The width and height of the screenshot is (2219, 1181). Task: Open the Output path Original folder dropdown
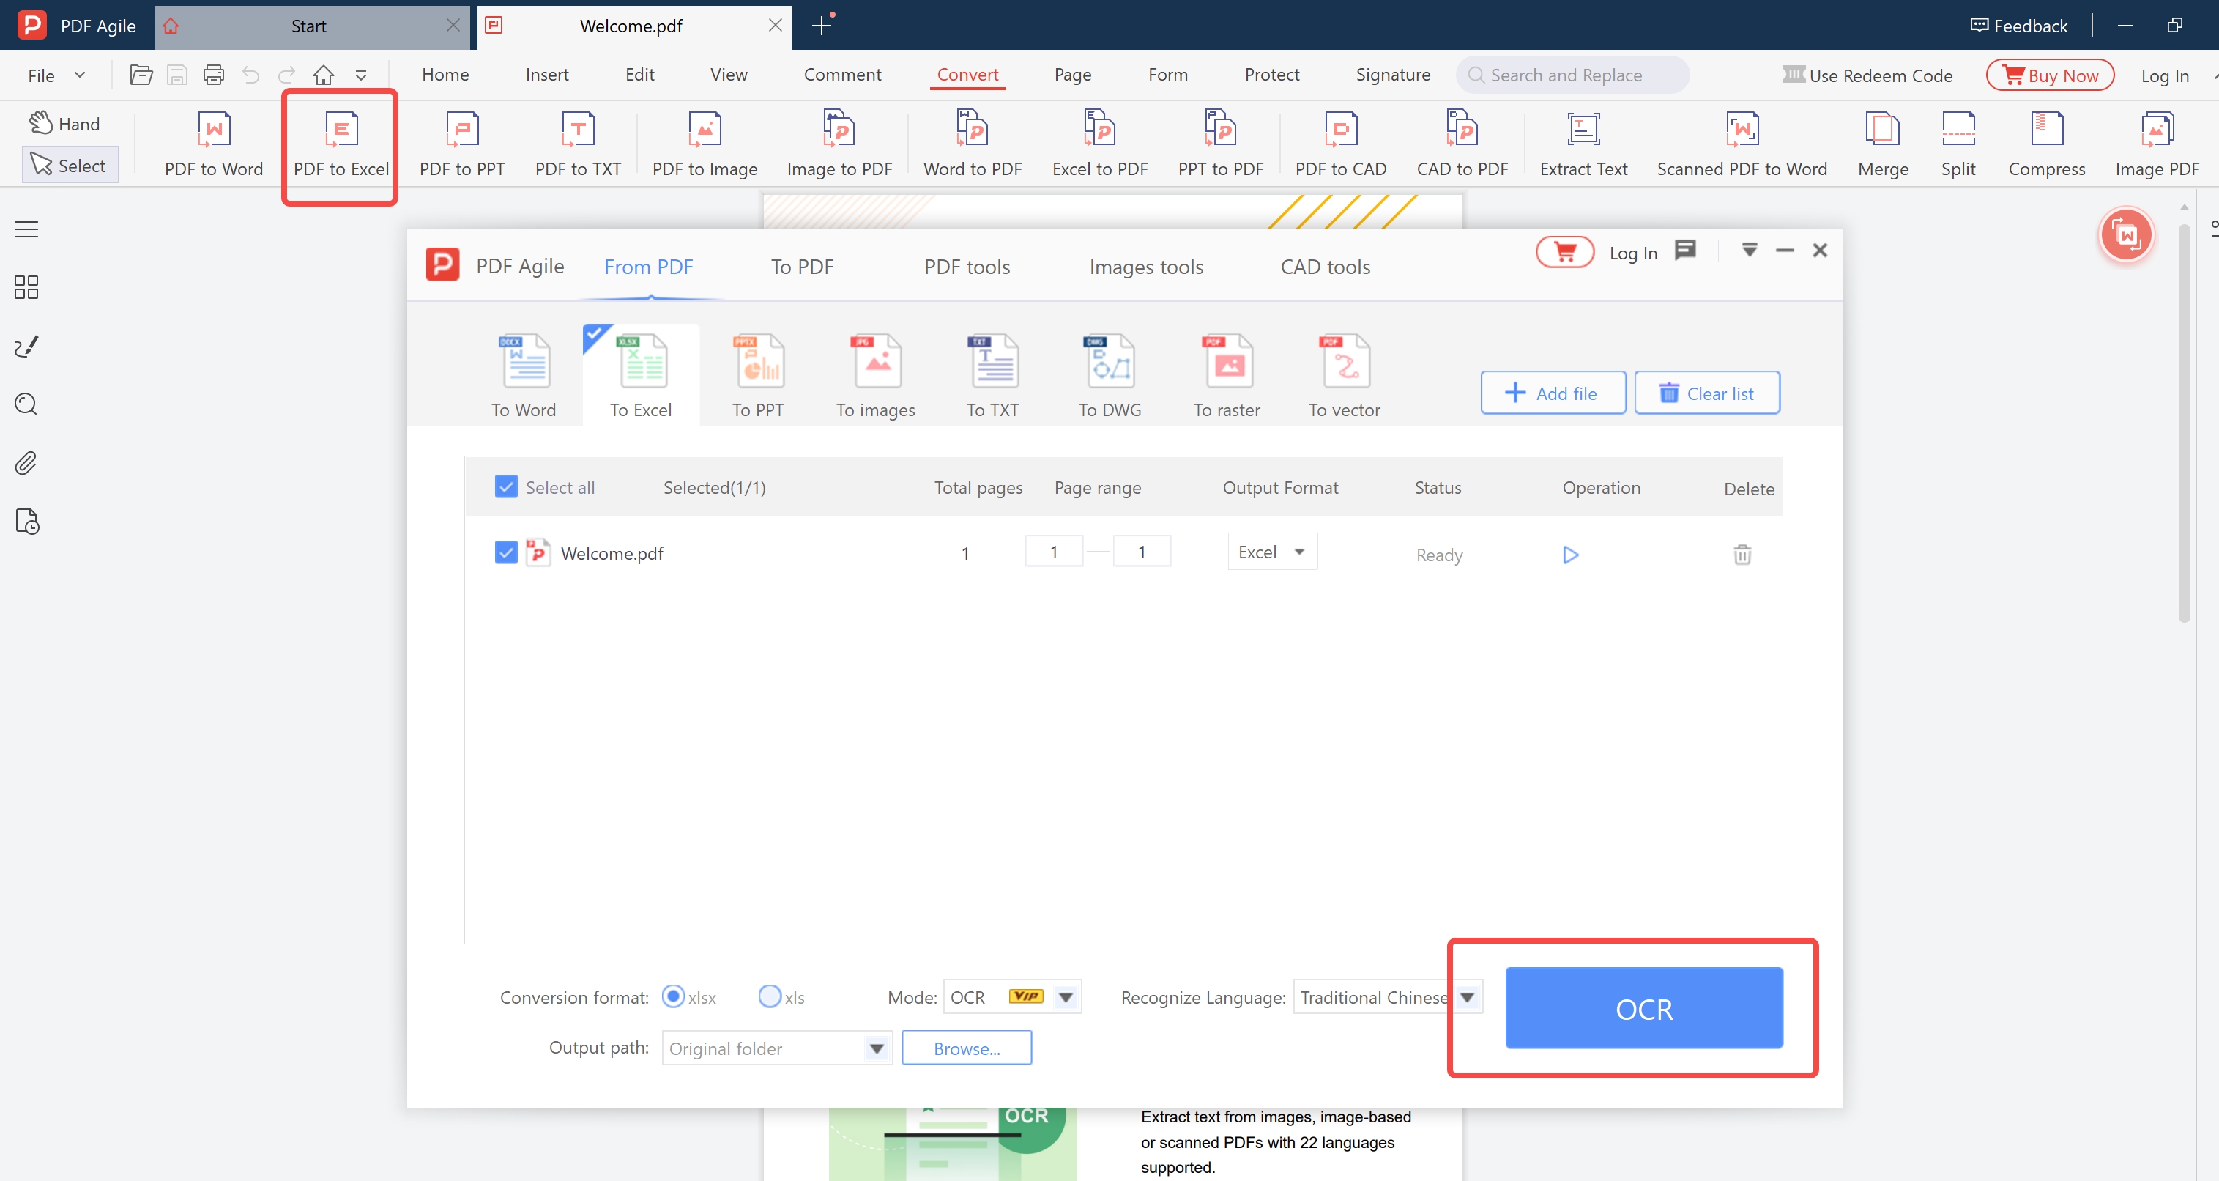click(776, 1048)
